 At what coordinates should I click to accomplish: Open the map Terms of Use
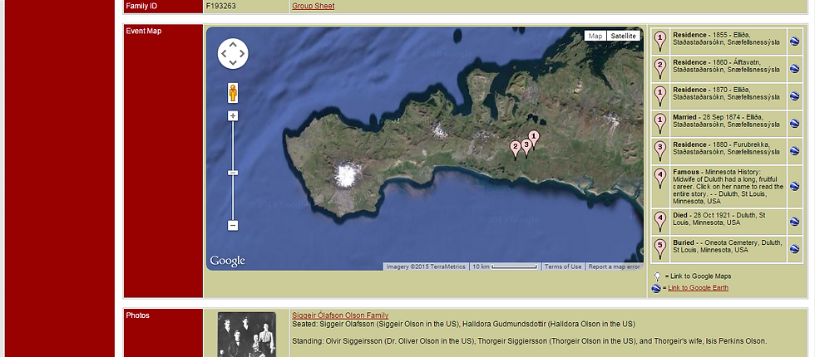[563, 267]
